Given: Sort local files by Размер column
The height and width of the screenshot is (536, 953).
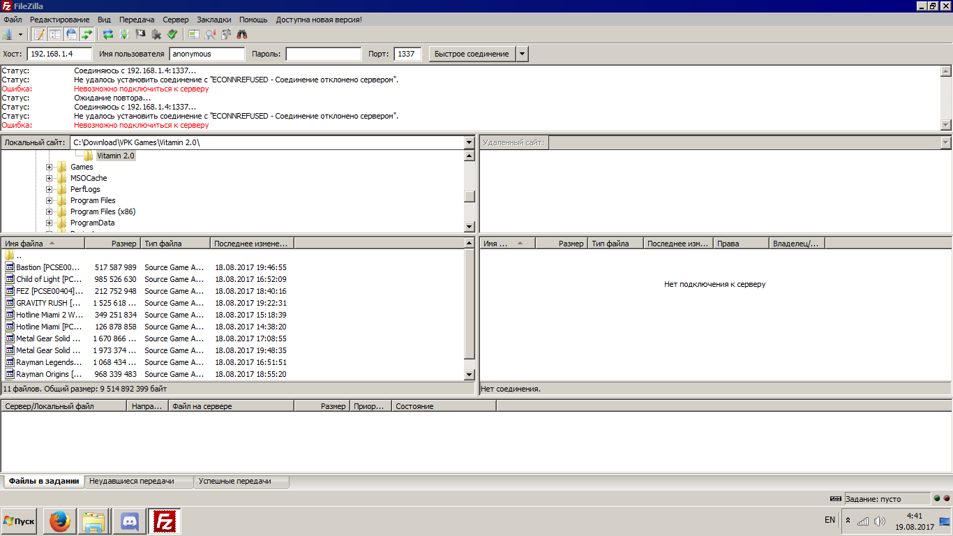Looking at the screenshot, I should (112, 244).
